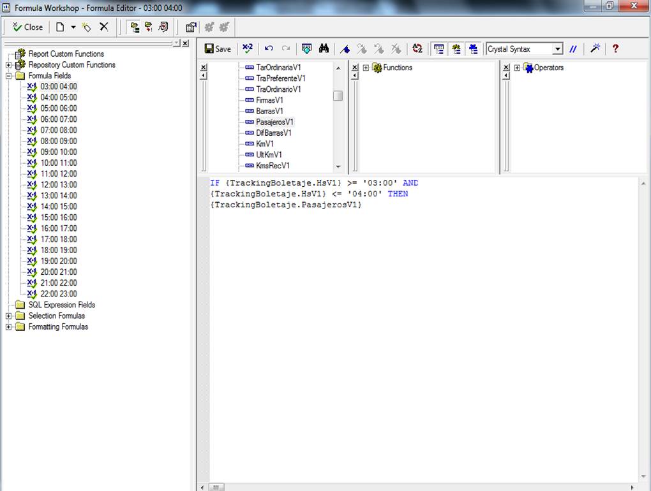Pick the FirmasV1 field
Viewport: 651px width, 491px height.
click(x=269, y=100)
